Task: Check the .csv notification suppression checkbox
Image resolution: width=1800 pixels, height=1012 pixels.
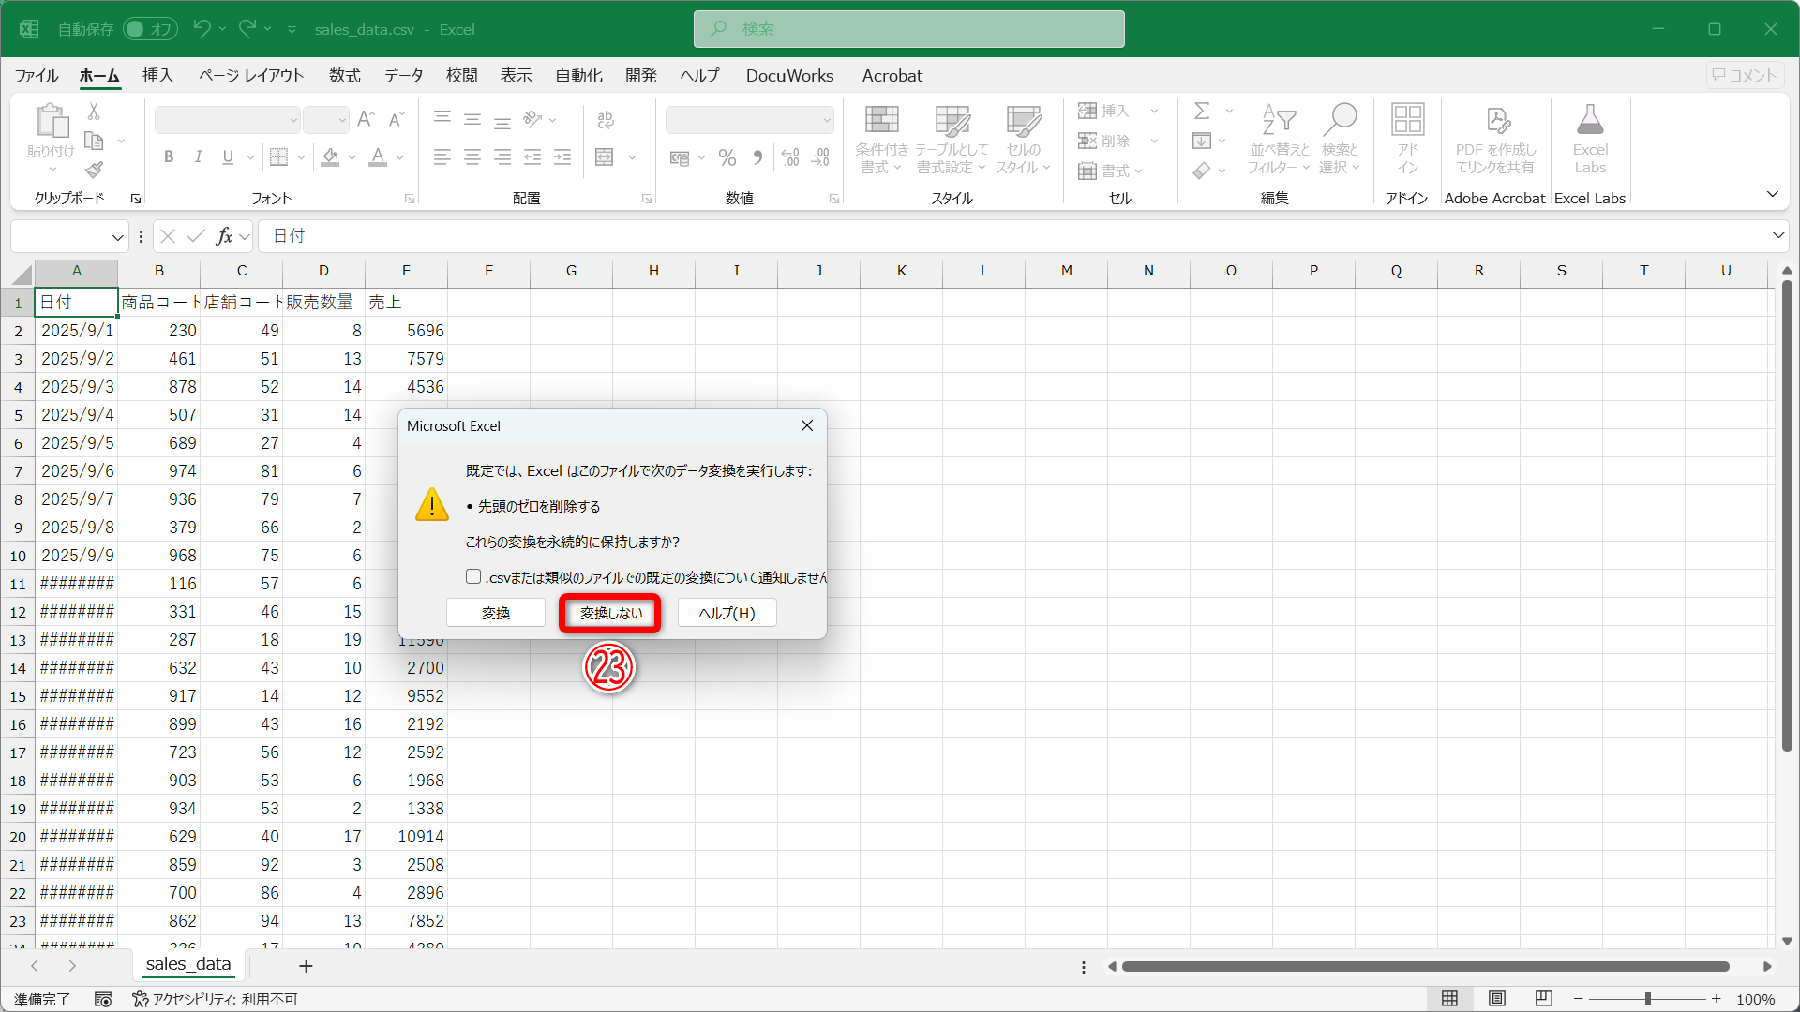Action: point(473,575)
